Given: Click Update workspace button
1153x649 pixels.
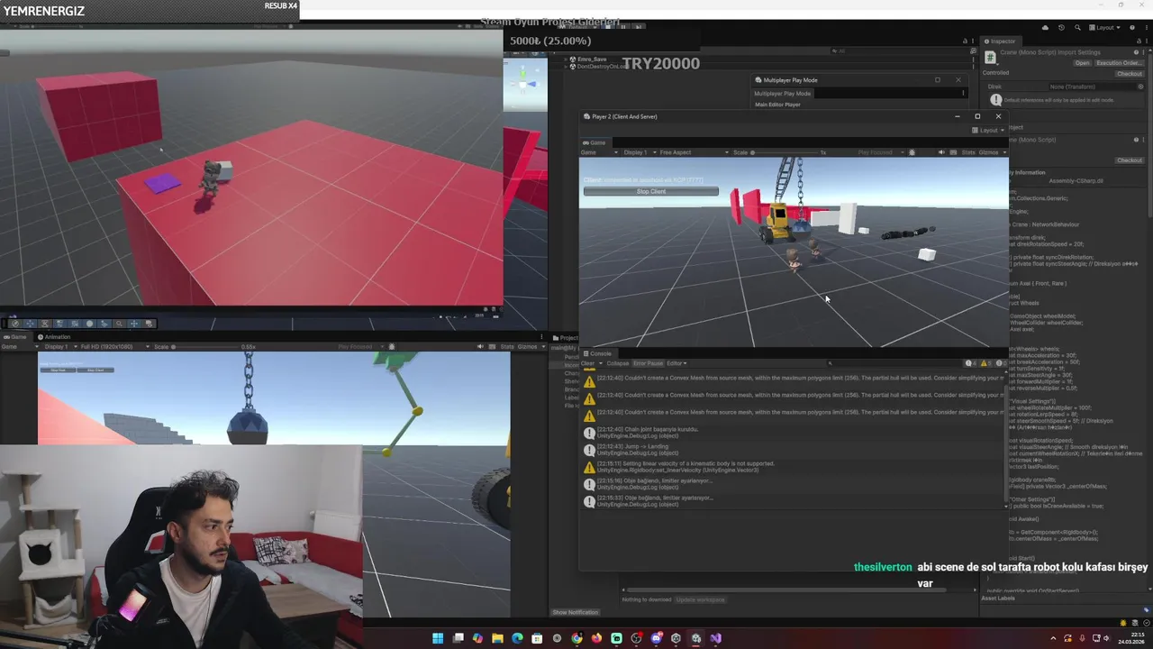Looking at the screenshot, I should (x=700, y=599).
